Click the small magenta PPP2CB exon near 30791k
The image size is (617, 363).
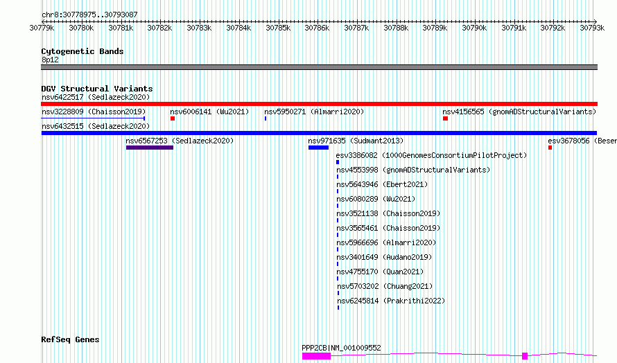click(x=525, y=356)
